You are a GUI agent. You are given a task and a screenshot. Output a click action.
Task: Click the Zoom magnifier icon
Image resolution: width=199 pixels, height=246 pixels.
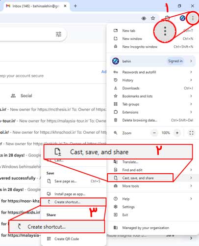coord(116,133)
